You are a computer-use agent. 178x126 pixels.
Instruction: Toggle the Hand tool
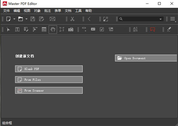pos(53,30)
